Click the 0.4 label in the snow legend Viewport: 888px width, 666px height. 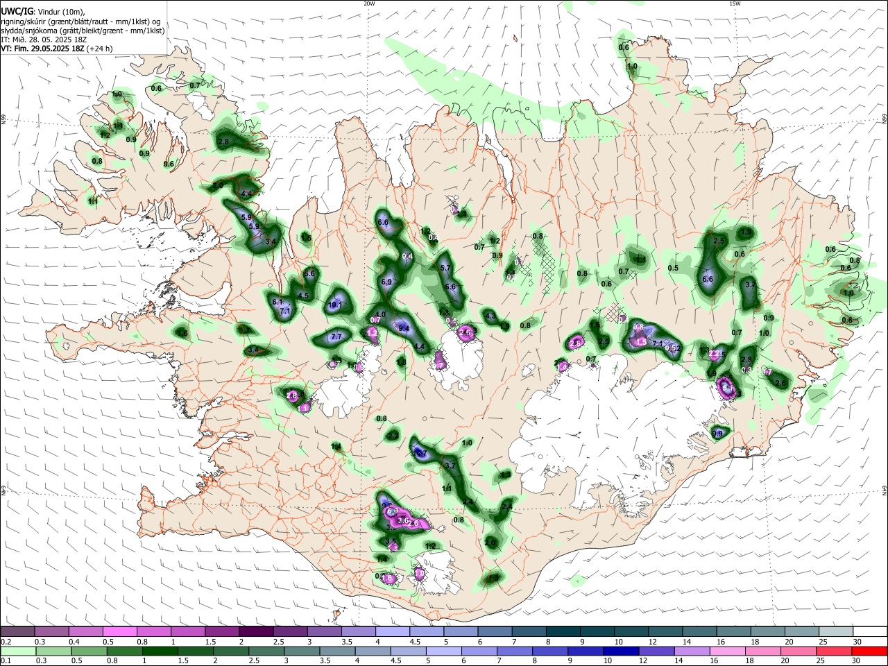click(x=74, y=642)
